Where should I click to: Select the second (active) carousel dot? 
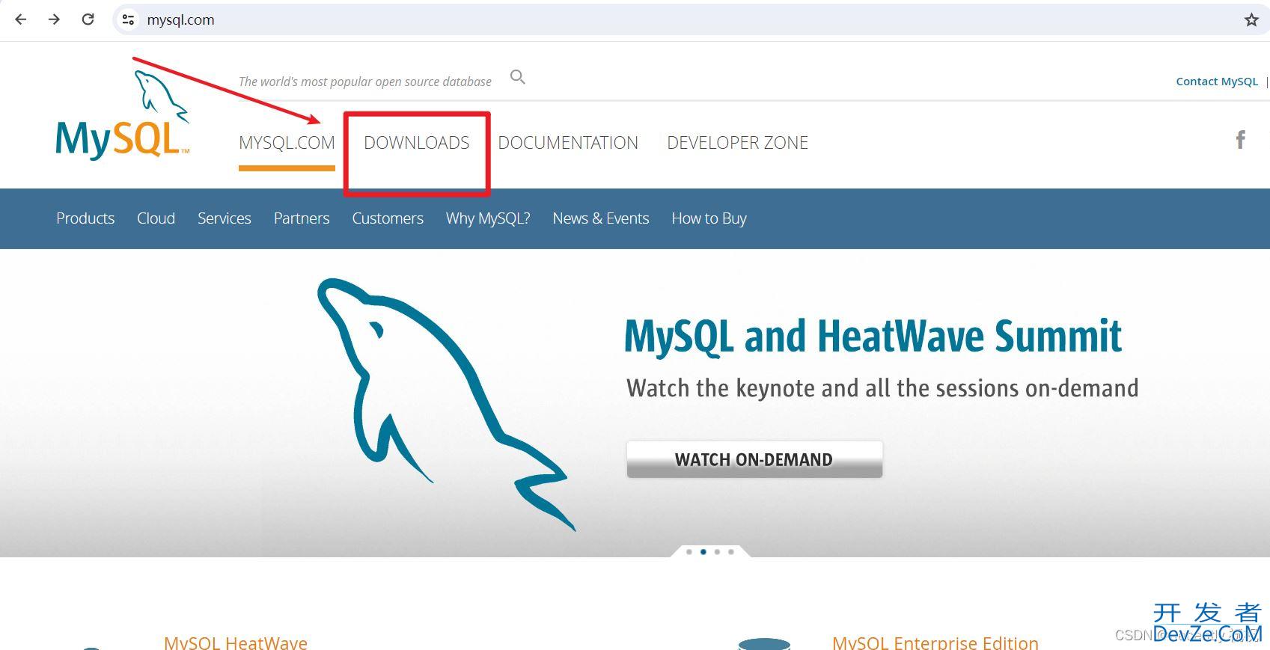(x=703, y=552)
